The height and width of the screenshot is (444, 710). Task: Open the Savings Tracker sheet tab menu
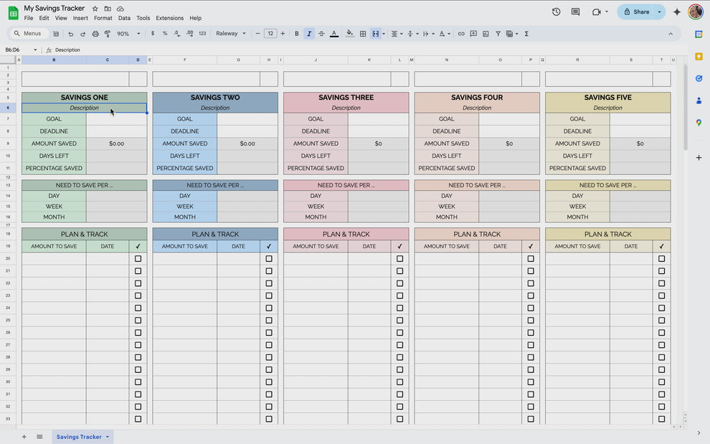click(x=106, y=436)
